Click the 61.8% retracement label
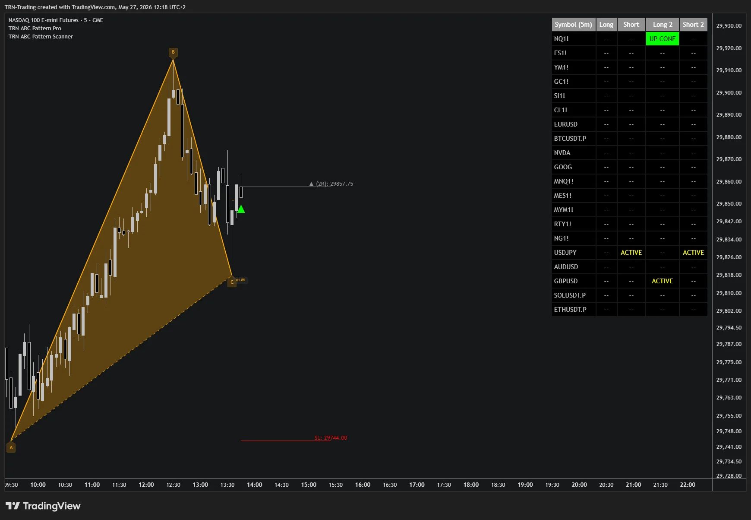Viewport: 751px width, 520px height. click(241, 280)
